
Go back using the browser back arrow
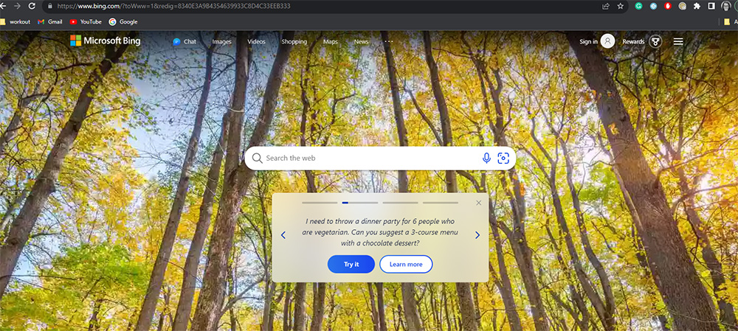(3, 6)
